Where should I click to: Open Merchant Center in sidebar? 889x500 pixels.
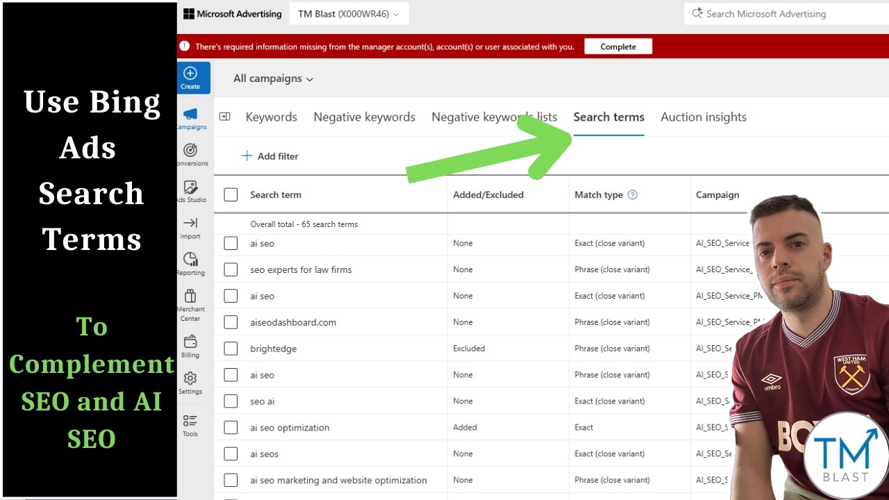pos(190,306)
